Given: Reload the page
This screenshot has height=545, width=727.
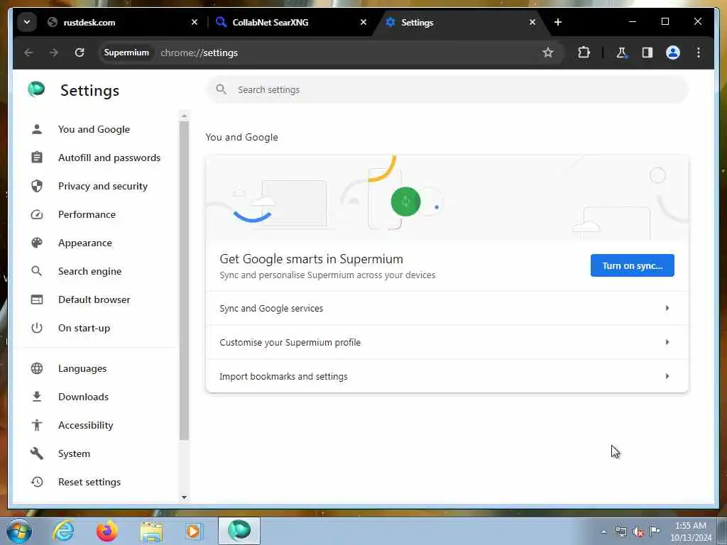Looking at the screenshot, I should click(80, 53).
